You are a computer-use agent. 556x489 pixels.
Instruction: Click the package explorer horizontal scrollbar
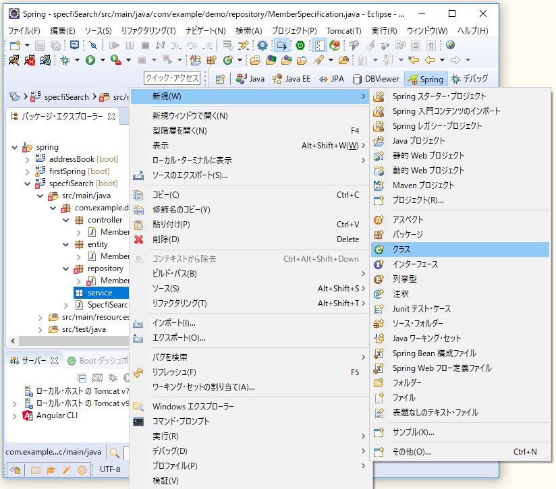(x=74, y=341)
